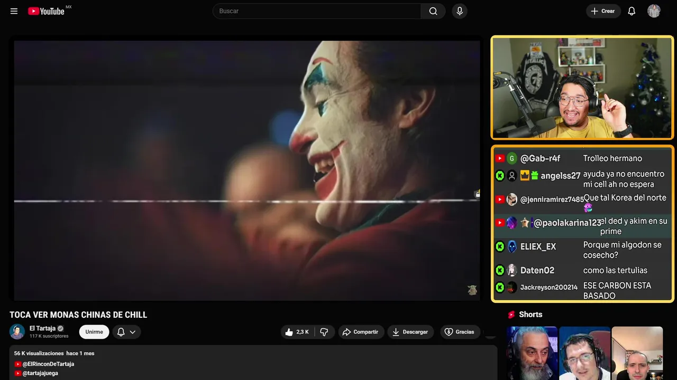The image size is (677, 380).
Task: Click chat user ELIEX_EX
Action: (538, 246)
